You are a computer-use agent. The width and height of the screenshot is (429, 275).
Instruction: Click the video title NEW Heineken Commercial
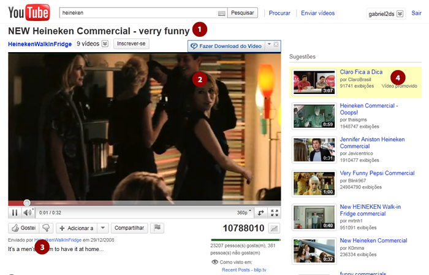pyautogui.click(x=99, y=31)
